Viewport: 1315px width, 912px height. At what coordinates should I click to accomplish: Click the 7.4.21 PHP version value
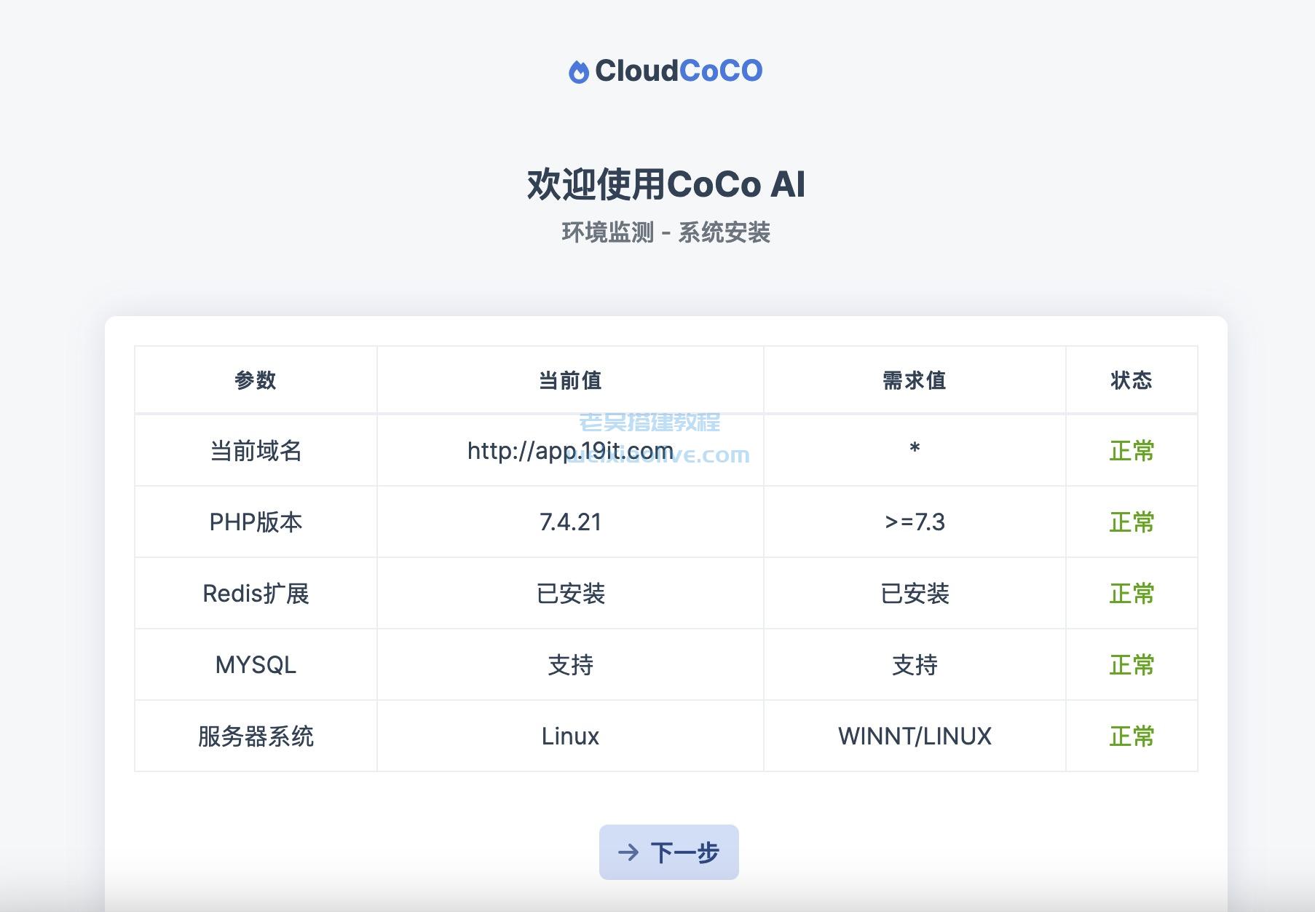coord(570,522)
